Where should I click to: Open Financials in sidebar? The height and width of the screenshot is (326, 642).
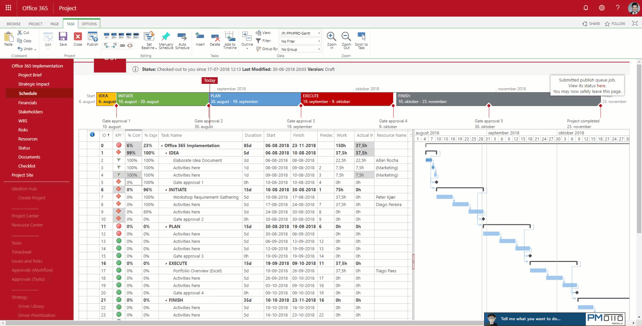point(28,103)
